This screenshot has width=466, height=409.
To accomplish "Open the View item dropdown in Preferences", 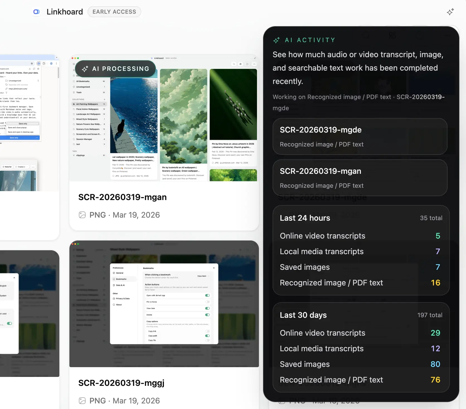I will point(203,276).
